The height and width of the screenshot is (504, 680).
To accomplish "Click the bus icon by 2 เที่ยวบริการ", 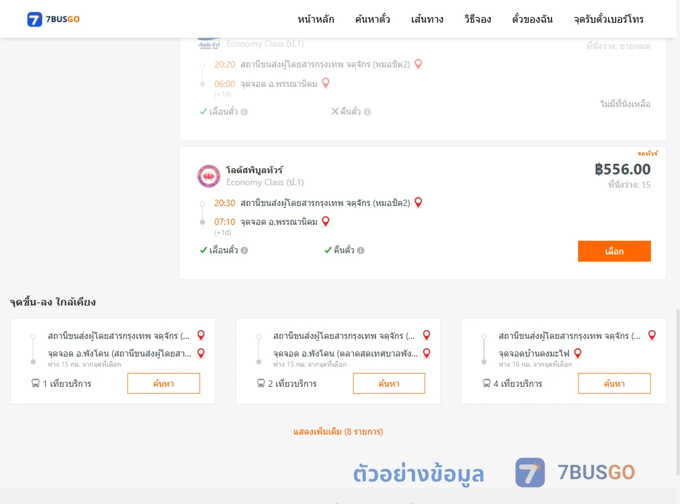I will 261,383.
